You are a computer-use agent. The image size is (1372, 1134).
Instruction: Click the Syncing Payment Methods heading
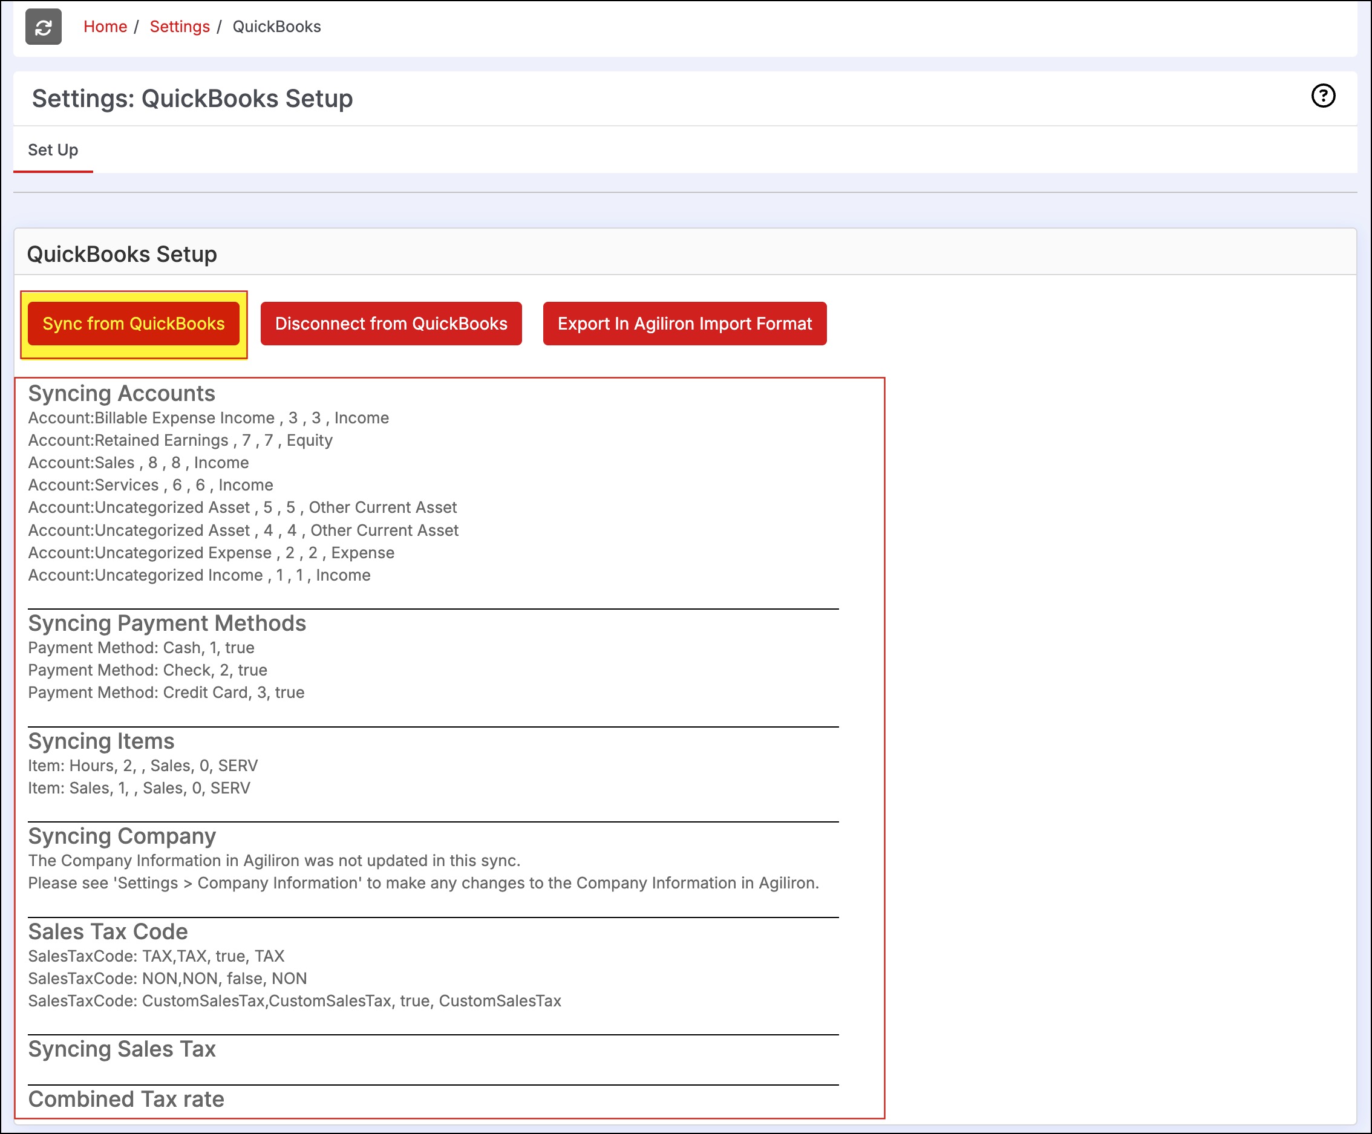166,623
